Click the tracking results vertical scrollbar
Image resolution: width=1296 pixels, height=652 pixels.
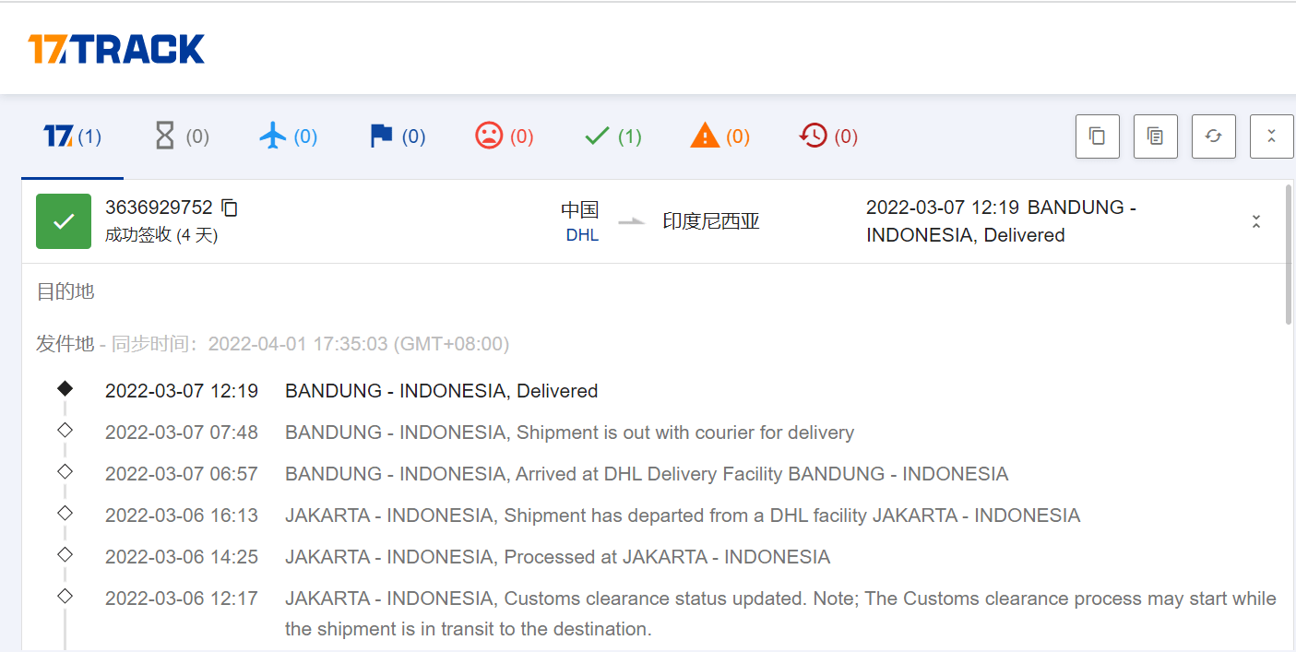pos(1290,255)
